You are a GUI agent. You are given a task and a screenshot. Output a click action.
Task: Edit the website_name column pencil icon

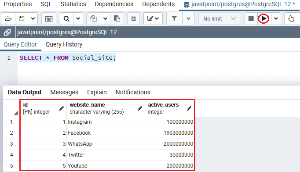(140, 108)
